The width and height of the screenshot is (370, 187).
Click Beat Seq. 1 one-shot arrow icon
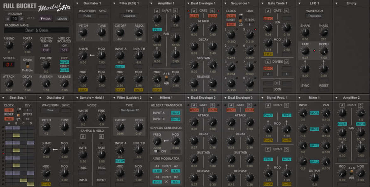[18, 109]
